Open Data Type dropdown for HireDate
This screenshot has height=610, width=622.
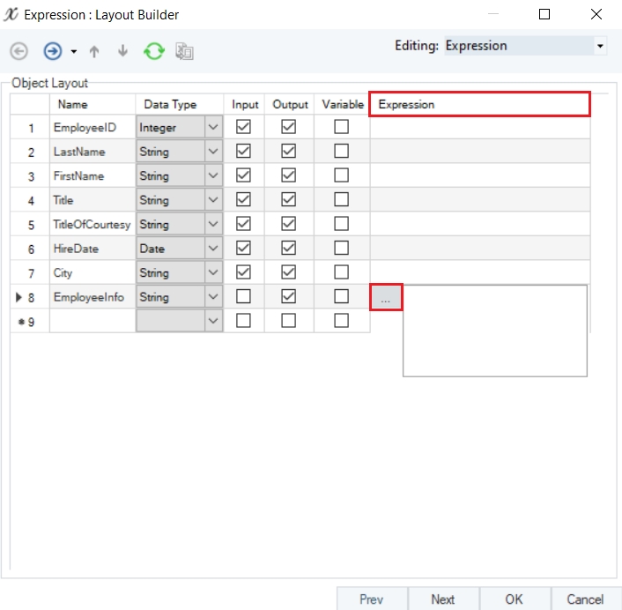point(213,249)
